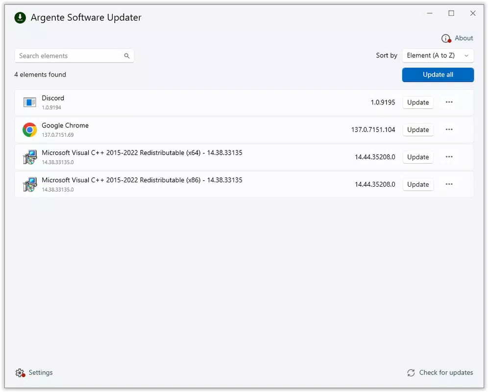Click the Argente Software Updater title text
The image size is (488, 392).
tap(86, 18)
